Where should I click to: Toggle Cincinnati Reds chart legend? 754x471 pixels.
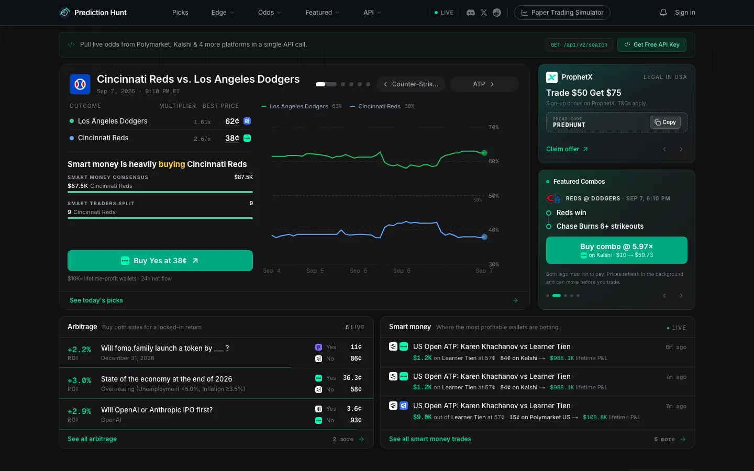(382, 106)
